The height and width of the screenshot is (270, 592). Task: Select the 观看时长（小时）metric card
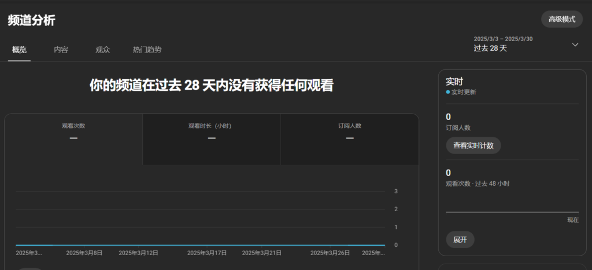[212, 132]
